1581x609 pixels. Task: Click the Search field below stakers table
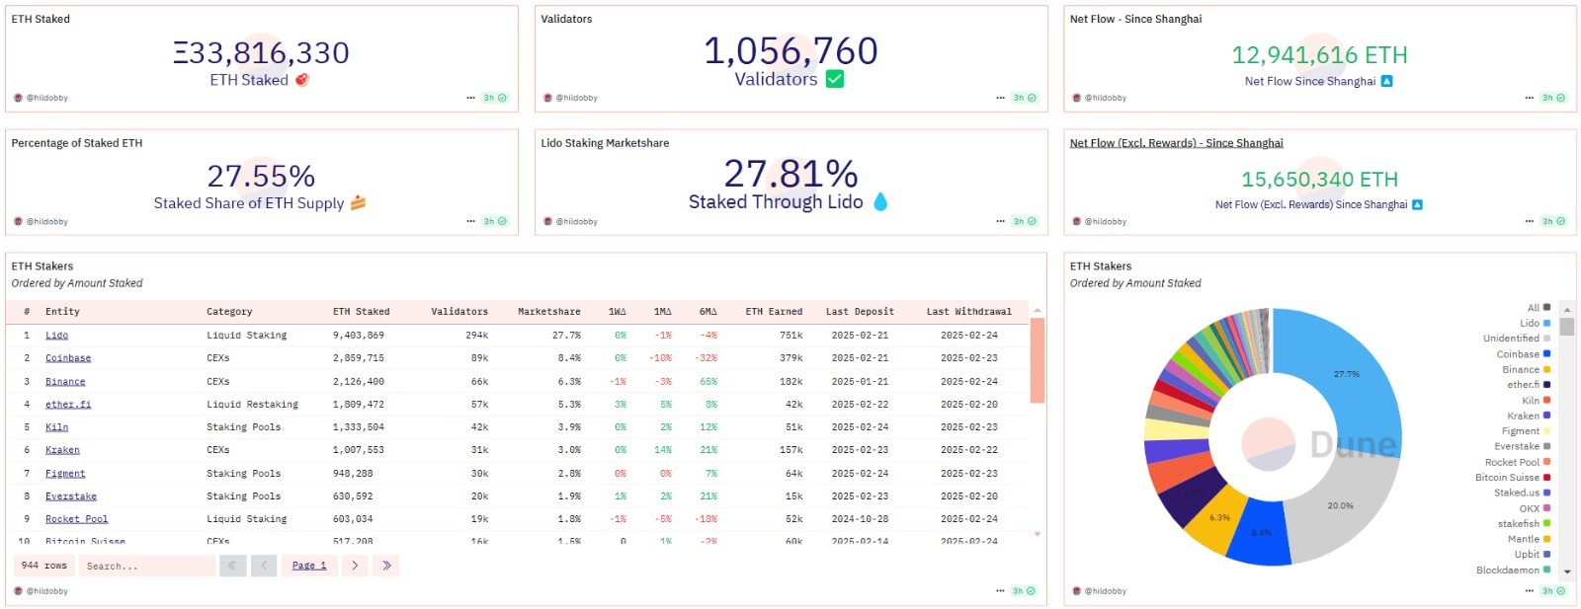pyautogui.click(x=147, y=566)
